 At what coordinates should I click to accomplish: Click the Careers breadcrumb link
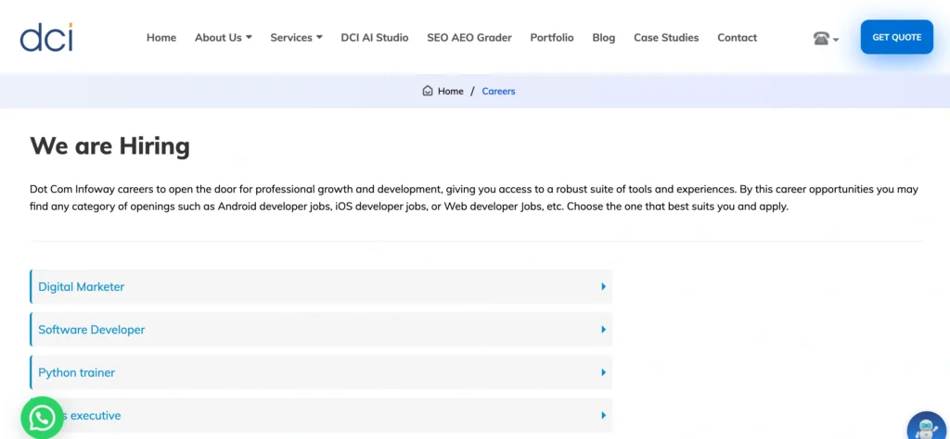[x=498, y=92]
